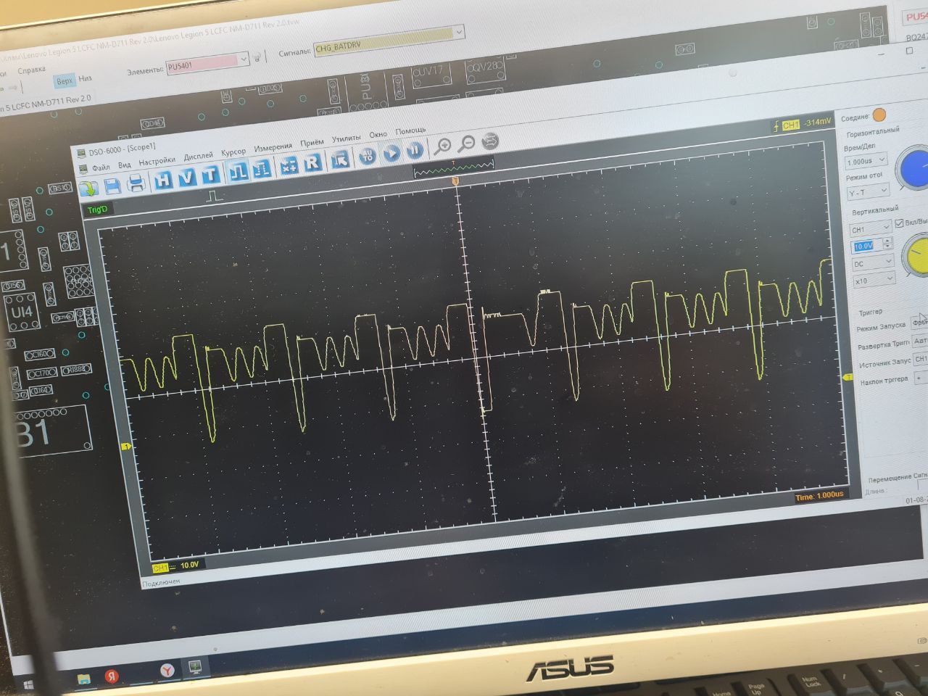
Task: Open the oscilloscope app taskbar icon
Action: click(194, 666)
